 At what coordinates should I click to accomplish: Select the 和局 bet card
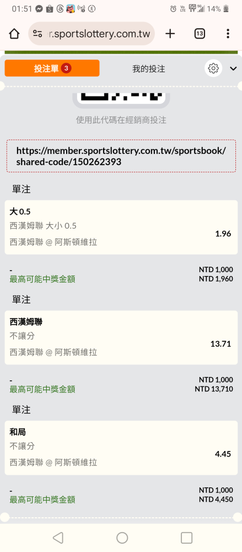(121, 448)
